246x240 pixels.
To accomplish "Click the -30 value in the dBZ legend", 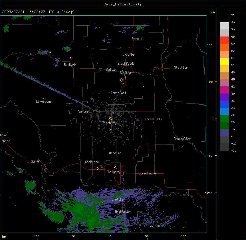I will (234, 150).
